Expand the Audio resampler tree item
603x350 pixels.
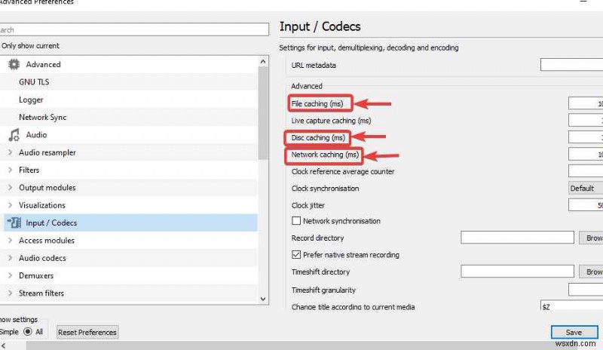pos(10,152)
